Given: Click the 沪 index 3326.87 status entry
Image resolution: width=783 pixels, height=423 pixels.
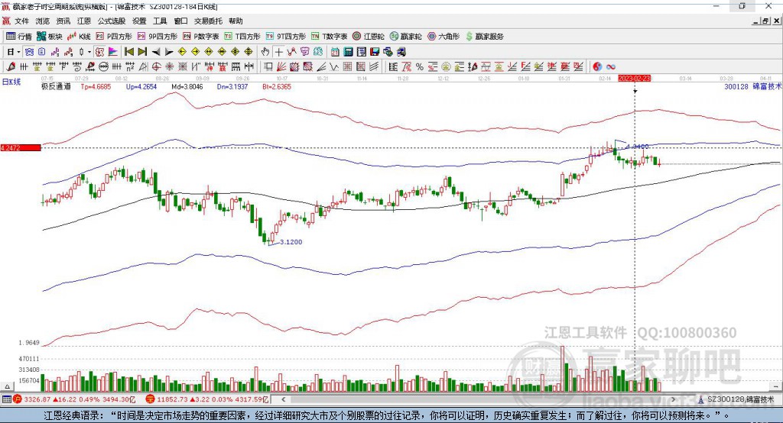Looking at the screenshot, I should [74, 399].
